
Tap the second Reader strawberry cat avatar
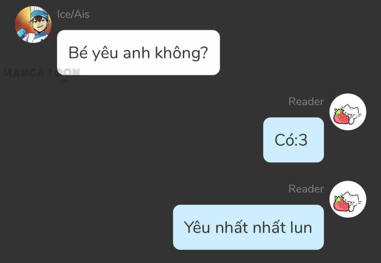click(x=348, y=199)
